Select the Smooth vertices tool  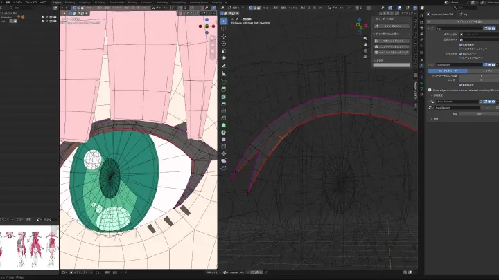[224, 140]
